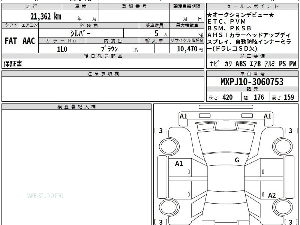Click chassis number MXPJ10-3060753
300x225 pixels.
252,82
